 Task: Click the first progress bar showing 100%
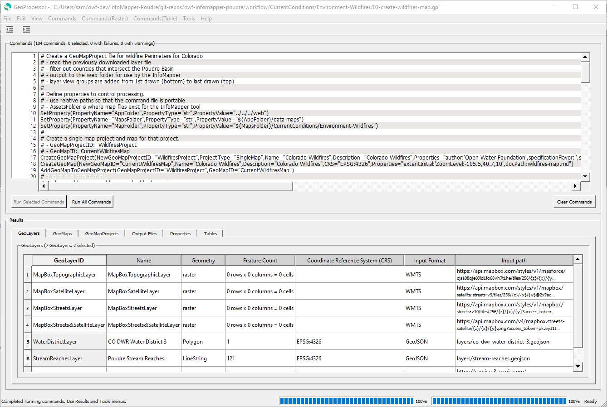pos(347,401)
